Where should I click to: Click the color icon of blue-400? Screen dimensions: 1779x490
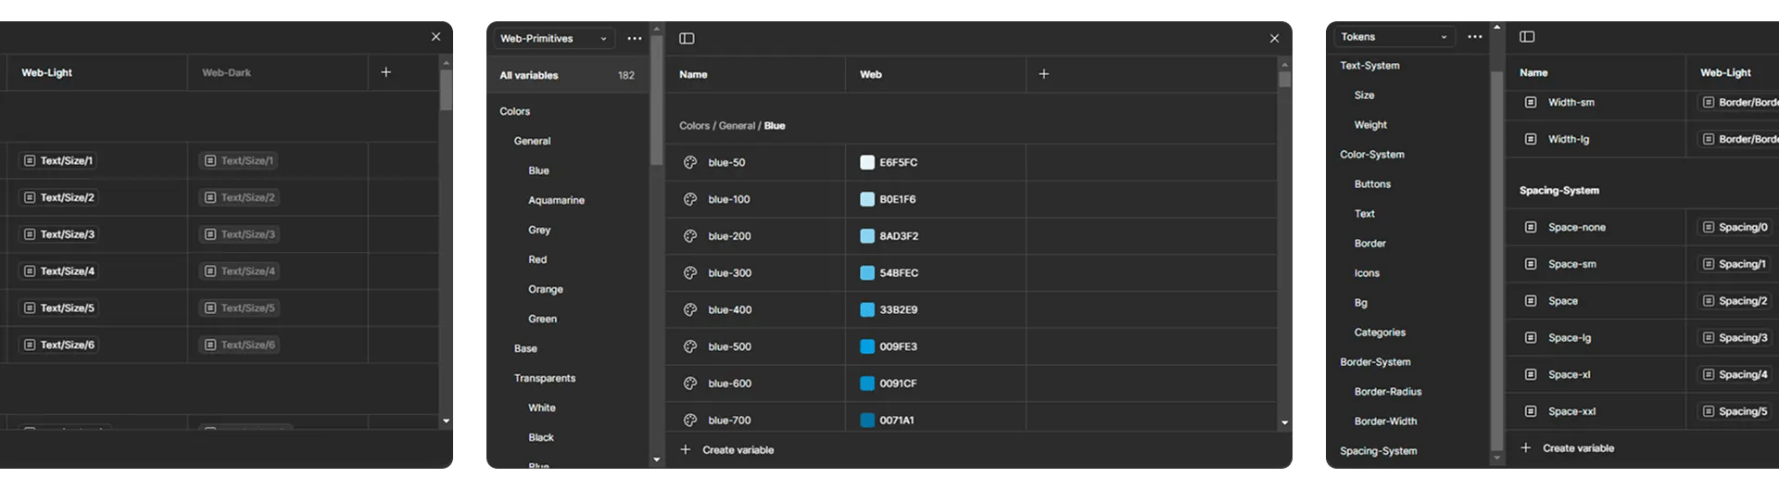[690, 309]
